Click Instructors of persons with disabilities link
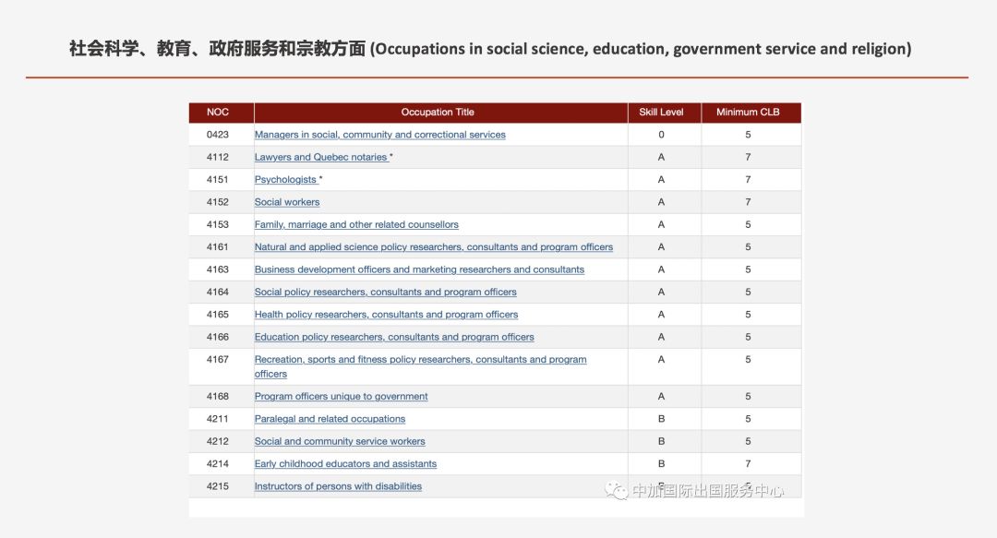997x538 pixels. [338, 486]
